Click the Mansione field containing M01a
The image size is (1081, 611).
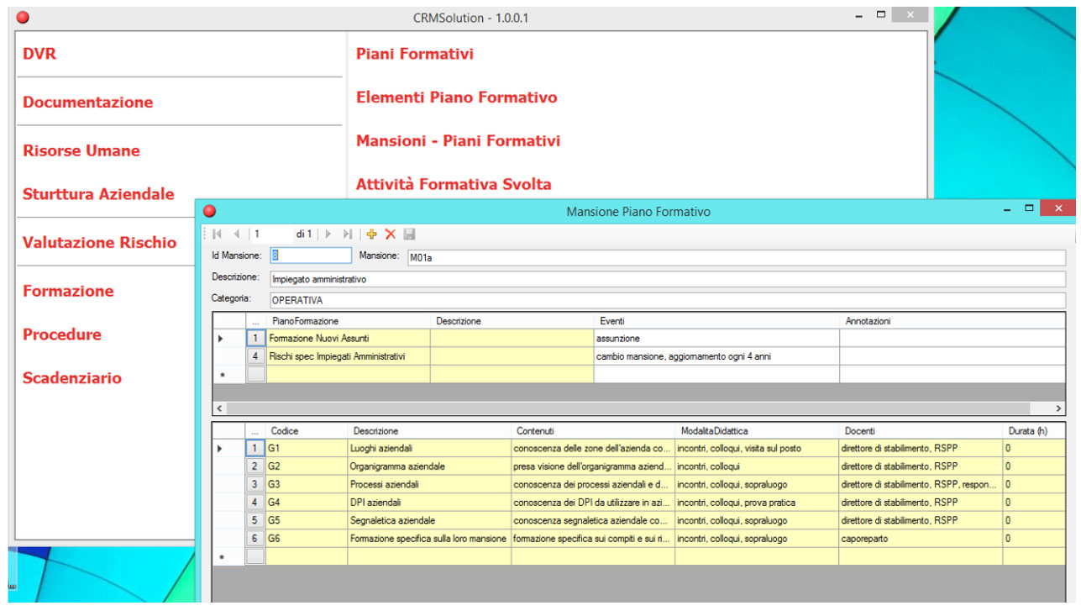pos(737,257)
